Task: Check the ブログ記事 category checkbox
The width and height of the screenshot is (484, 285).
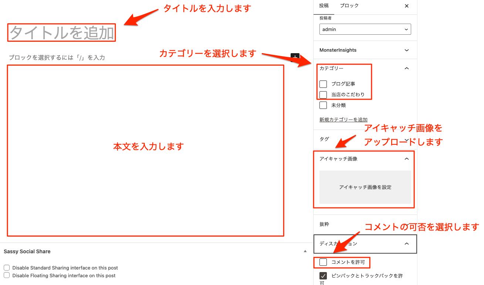Action: click(x=323, y=84)
